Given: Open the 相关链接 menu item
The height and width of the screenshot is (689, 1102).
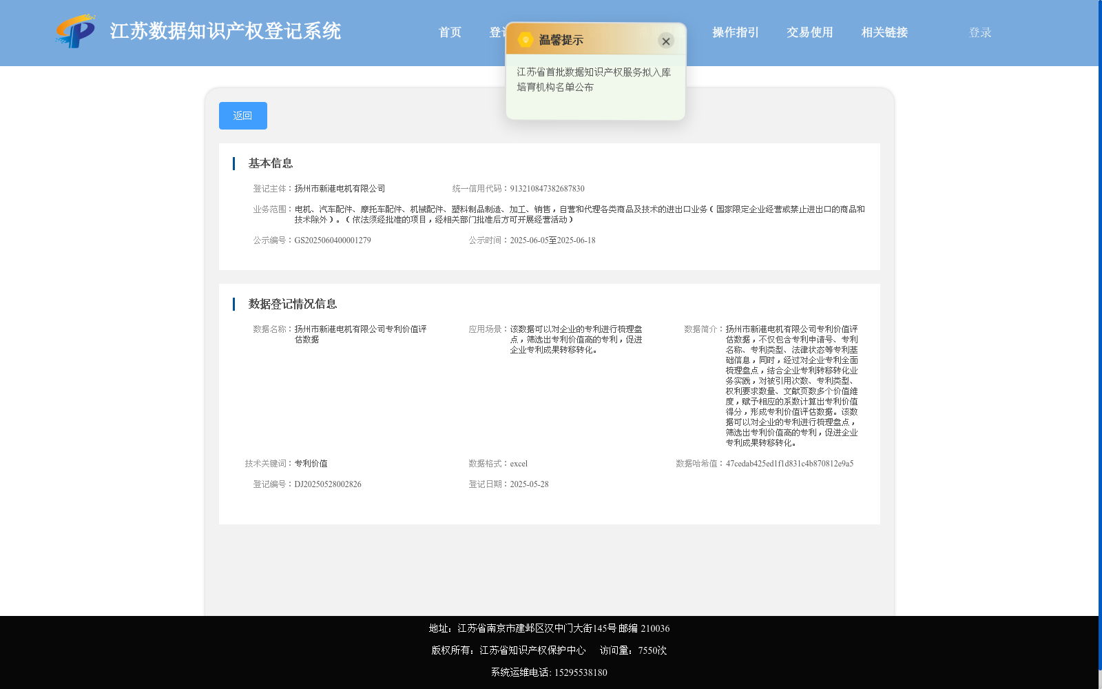Looking at the screenshot, I should 884,32.
